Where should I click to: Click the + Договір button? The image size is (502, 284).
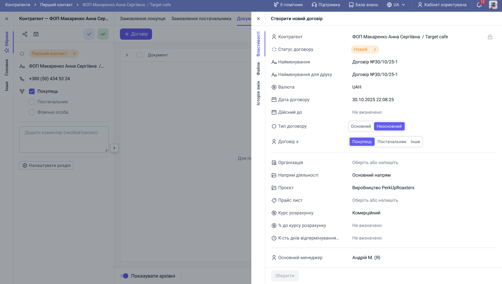coord(136,34)
